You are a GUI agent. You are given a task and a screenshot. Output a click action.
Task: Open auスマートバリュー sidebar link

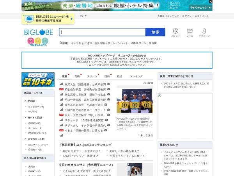[38, 145]
